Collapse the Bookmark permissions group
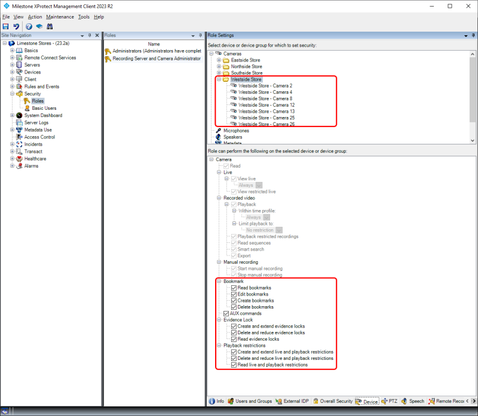 [219, 281]
